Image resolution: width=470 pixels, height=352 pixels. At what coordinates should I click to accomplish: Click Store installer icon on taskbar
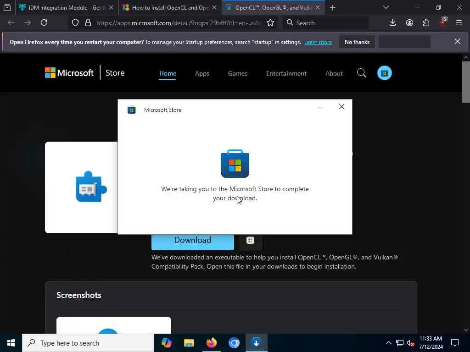(256, 343)
